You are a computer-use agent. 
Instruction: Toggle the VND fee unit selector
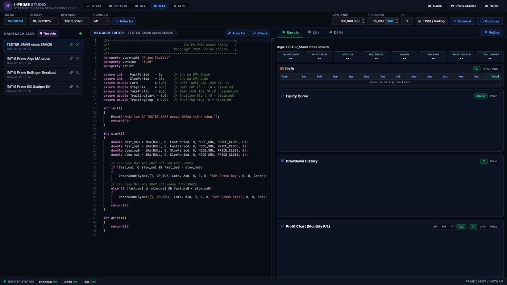pos(390,21)
